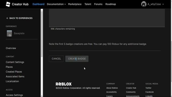Open Content Settings in the sidebar
The height and width of the screenshot is (97, 172).
15,62
